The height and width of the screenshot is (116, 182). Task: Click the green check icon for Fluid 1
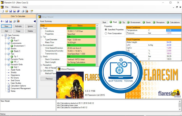tap(12, 40)
